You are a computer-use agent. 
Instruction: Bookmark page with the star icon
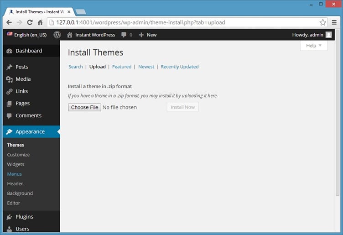(x=322, y=22)
